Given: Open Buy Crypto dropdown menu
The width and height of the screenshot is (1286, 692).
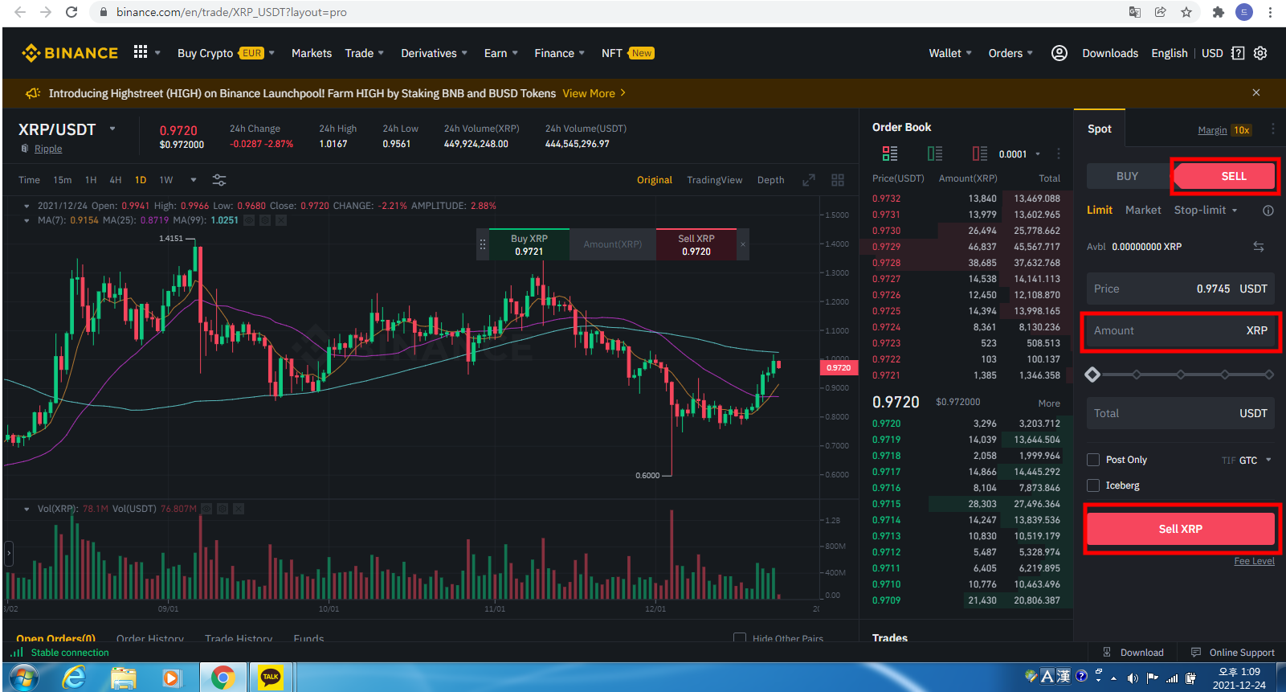Looking at the screenshot, I should tap(226, 53).
